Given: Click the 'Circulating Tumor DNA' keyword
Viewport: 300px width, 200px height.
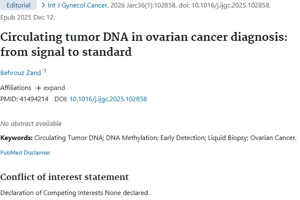Looking at the screenshot, I should coord(69,138).
